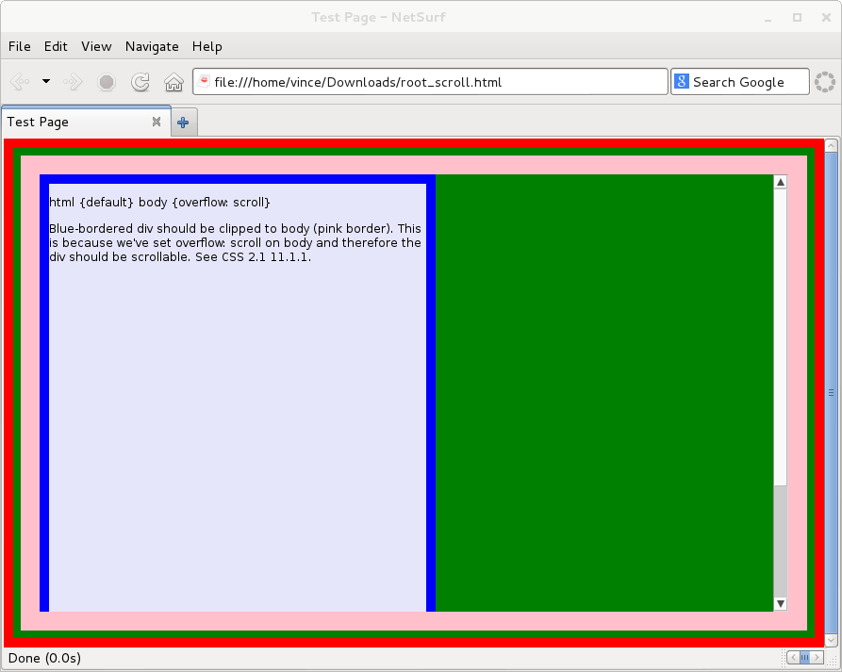Image resolution: width=842 pixels, height=672 pixels.
Task: Open the Edit menu
Action: (56, 46)
